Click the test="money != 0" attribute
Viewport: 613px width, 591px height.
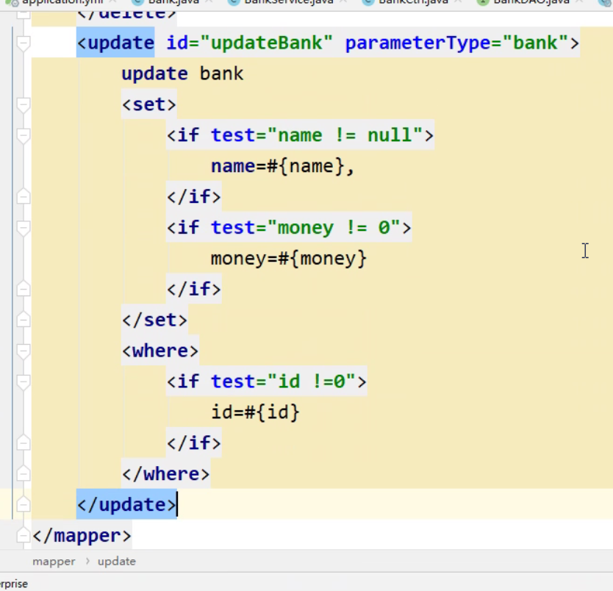point(306,227)
